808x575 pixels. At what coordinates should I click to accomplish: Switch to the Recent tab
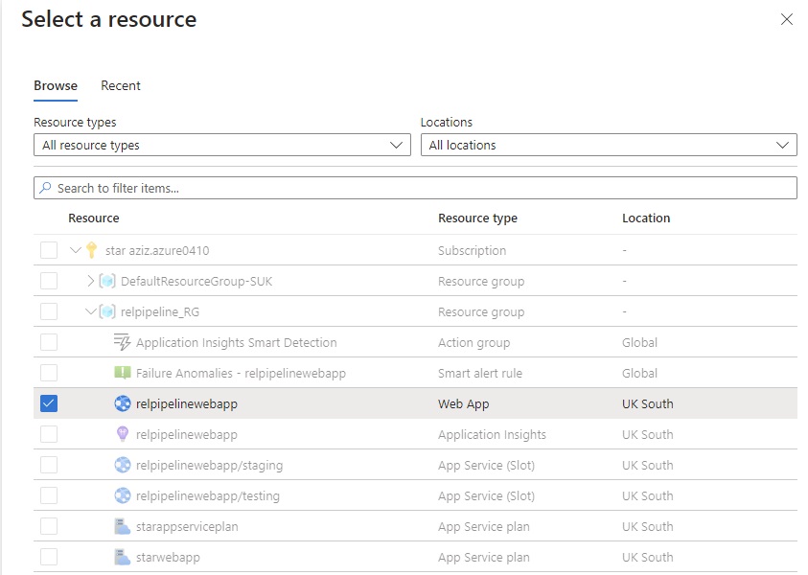(121, 85)
